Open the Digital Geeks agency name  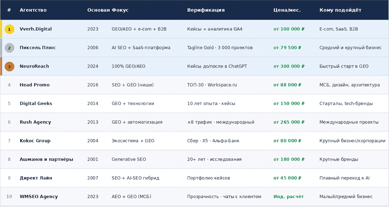[36, 104]
